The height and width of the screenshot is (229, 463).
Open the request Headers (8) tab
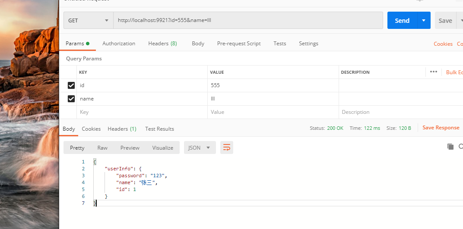162,43
